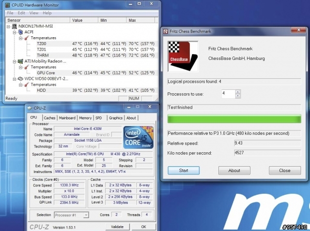Open the Help menu in Hardware Monitor
The image size is (310, 231).
(x=47, y=13)
